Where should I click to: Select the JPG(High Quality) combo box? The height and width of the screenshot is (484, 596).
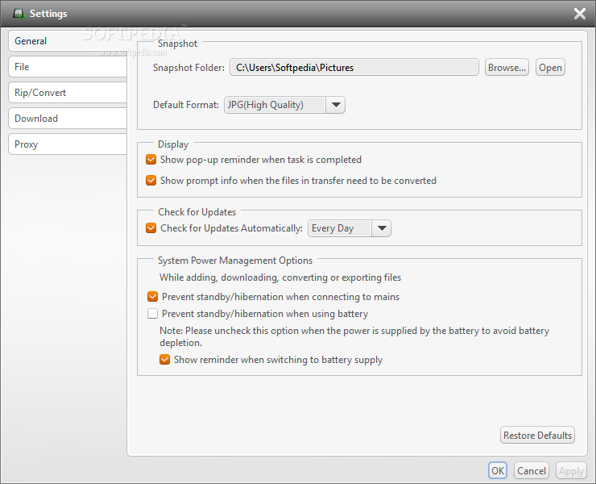coord(284,105)
